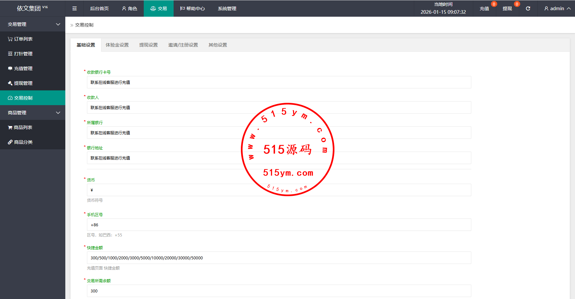The width and height of the screenshot is (575, 299).
Task: Click the 提现 notification item in header
Action: pos(507,9)
